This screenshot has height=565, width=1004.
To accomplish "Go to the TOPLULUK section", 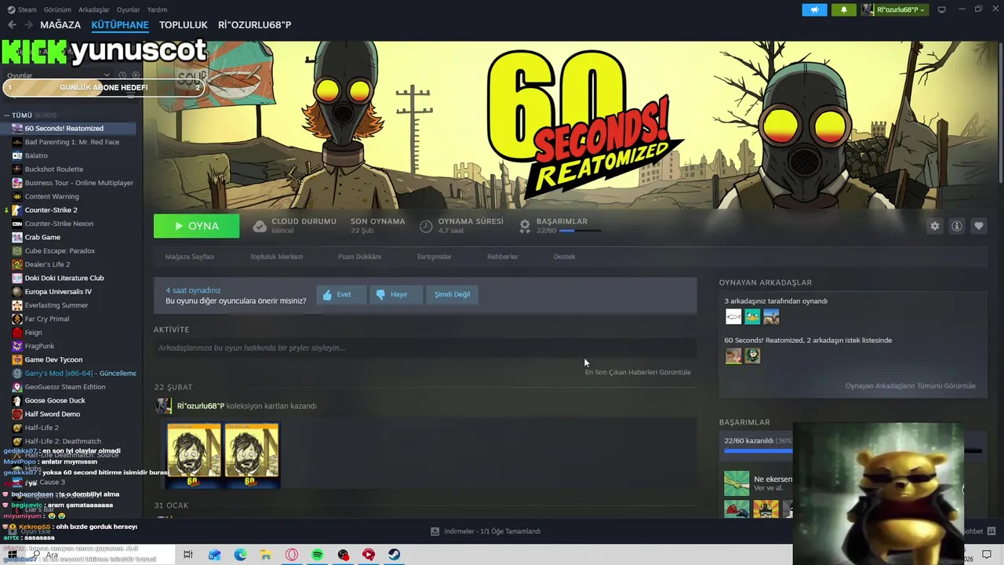I will coord(183,25).
